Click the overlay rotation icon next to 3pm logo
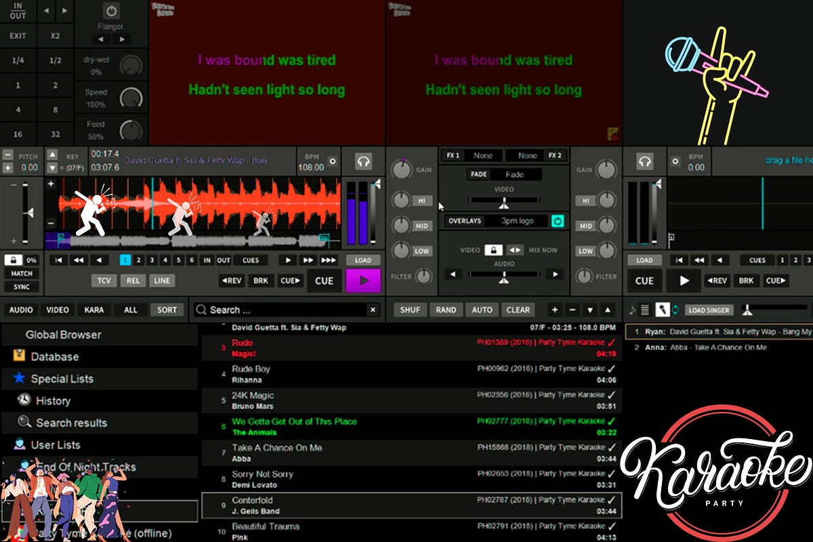The height and width of the screenshot is (542, 813). [x=558, y=221]
